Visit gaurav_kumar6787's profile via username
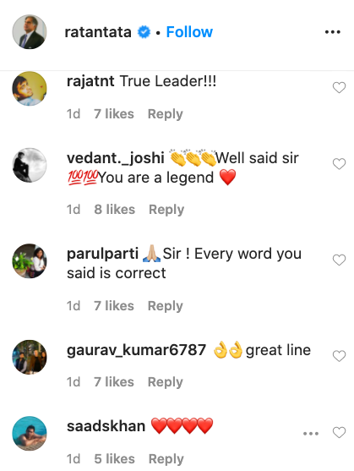Screen dimensions: 354x471 [x=137, y=350]
